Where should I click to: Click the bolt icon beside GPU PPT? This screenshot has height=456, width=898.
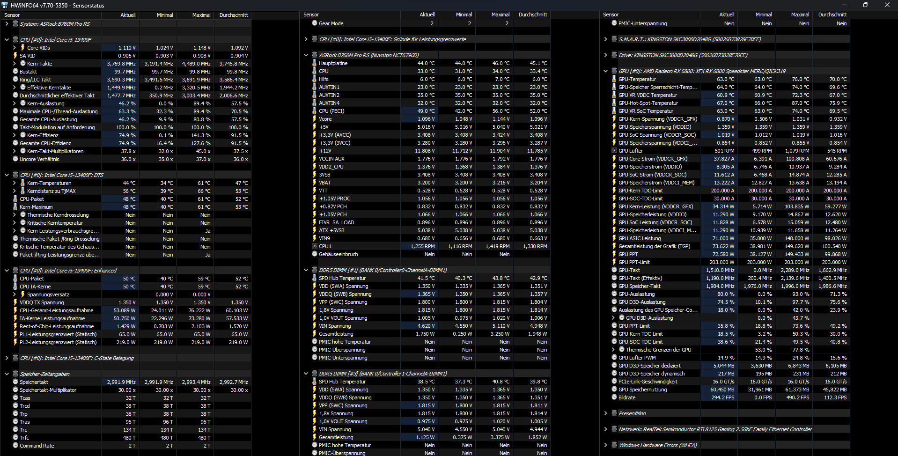pos(614,254)
